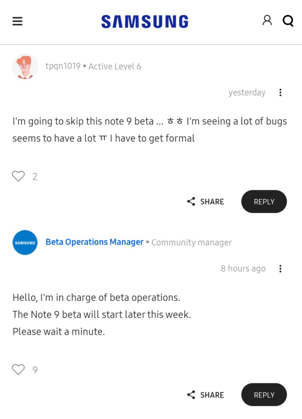The image size is (302, 419).
Task: Click the Samsung logo
Action: click(x=145, y=22)
